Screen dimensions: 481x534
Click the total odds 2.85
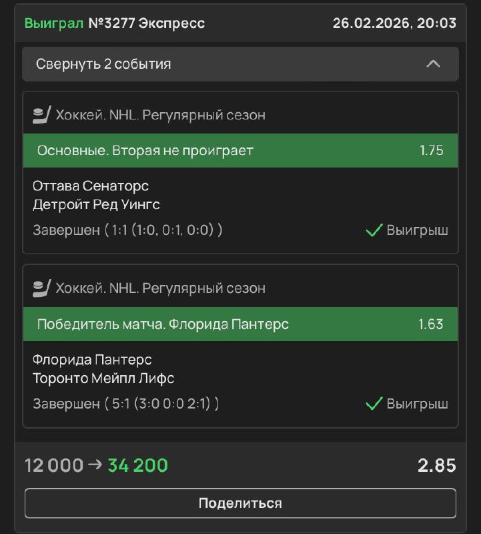437,465
